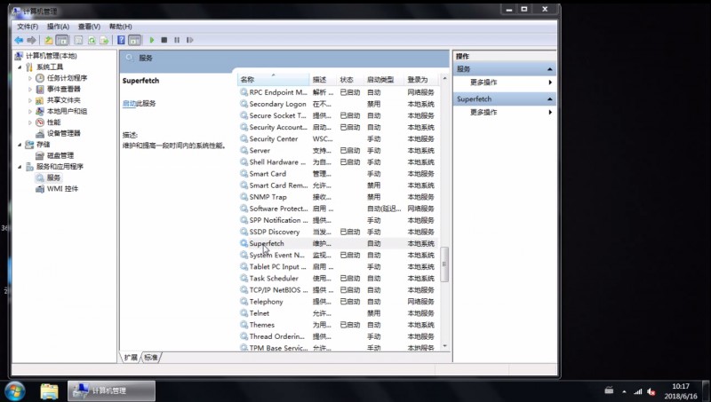Sort by 状态 column header
This screenshot has height=402, width=711.
pos(350,80)
